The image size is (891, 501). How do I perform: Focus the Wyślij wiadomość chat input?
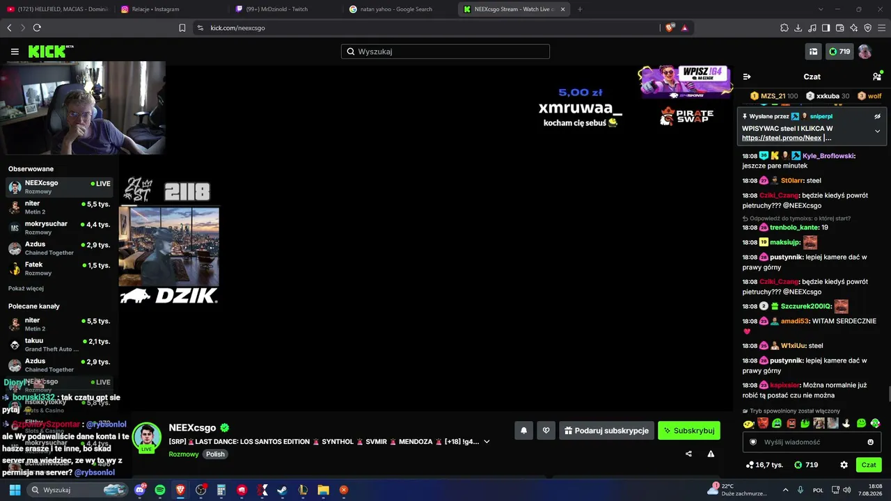[812, 442]
